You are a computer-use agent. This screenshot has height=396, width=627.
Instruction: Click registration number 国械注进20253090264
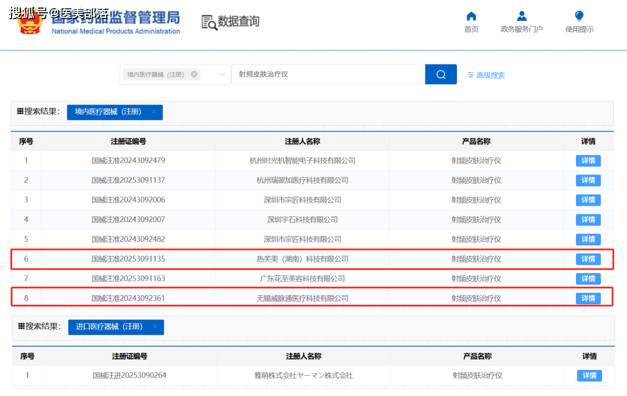pos(129,375)
